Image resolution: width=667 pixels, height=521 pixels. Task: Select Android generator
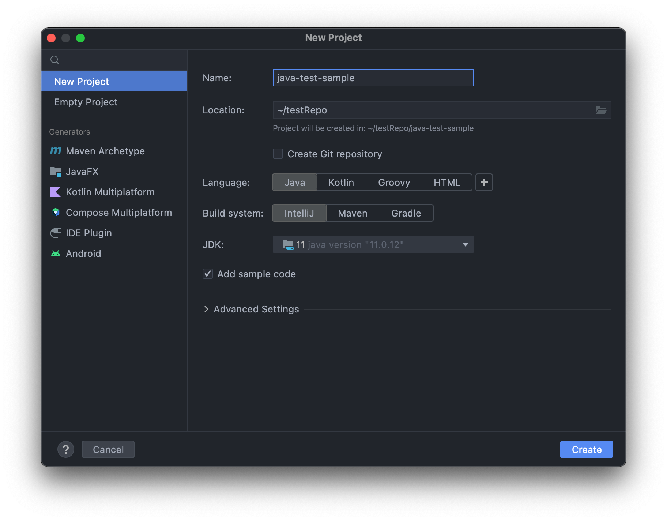[114, 253]
